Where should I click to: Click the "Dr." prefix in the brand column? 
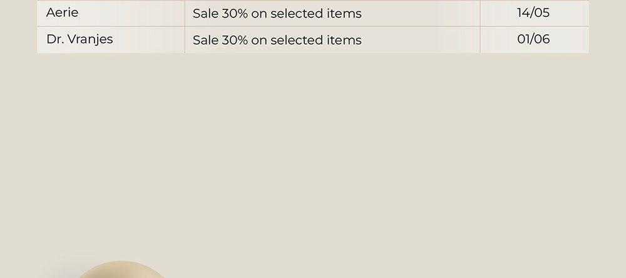coord(55,39)
